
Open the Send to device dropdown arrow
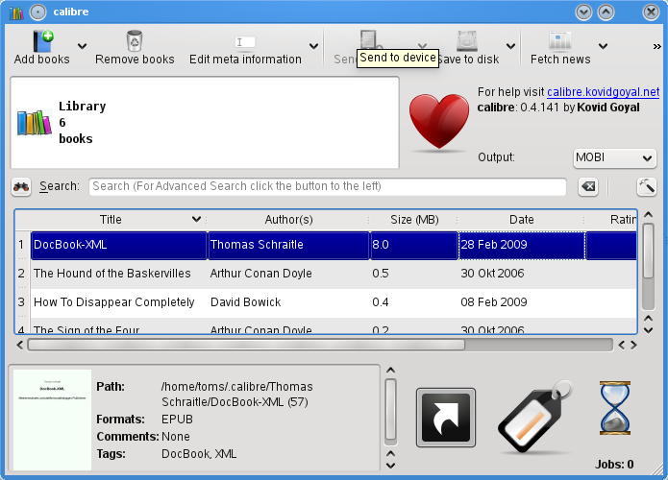(422, 45)
